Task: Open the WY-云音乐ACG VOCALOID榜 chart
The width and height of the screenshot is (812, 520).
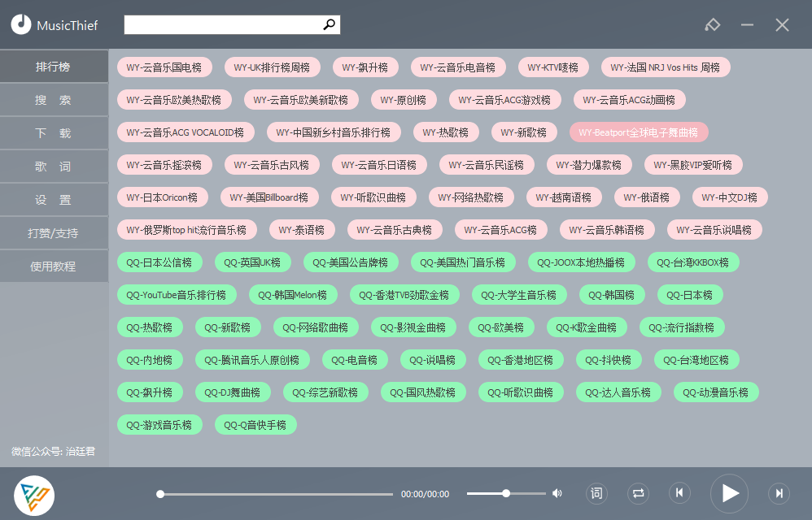Action: [x=186, y=132]
